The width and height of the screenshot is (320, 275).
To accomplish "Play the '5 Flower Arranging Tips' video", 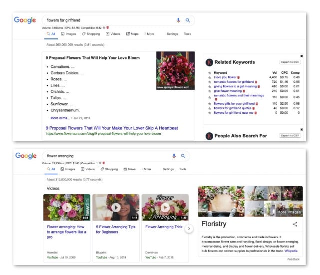I will click(x=116, y=207).
